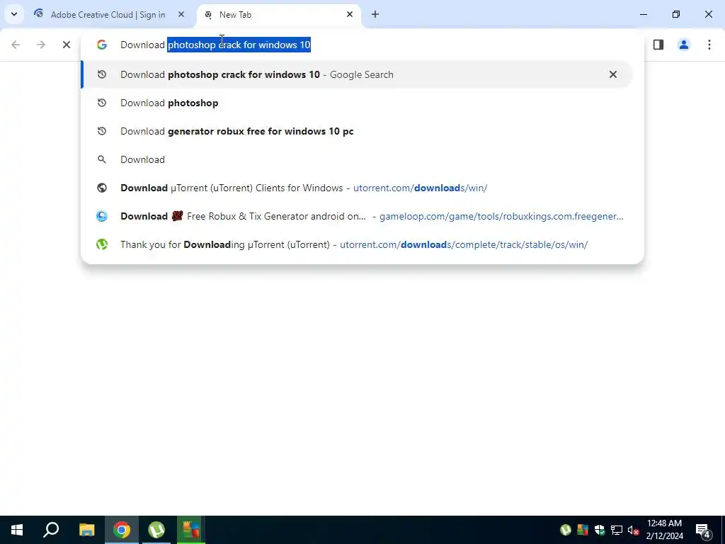This screenshot has height=544, width=725.
Task: Click the gameloop favicon in suggestions
Action: tap(102, 216)
